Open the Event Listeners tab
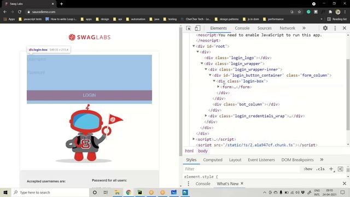The image size is (350, 197). (261, 160)
